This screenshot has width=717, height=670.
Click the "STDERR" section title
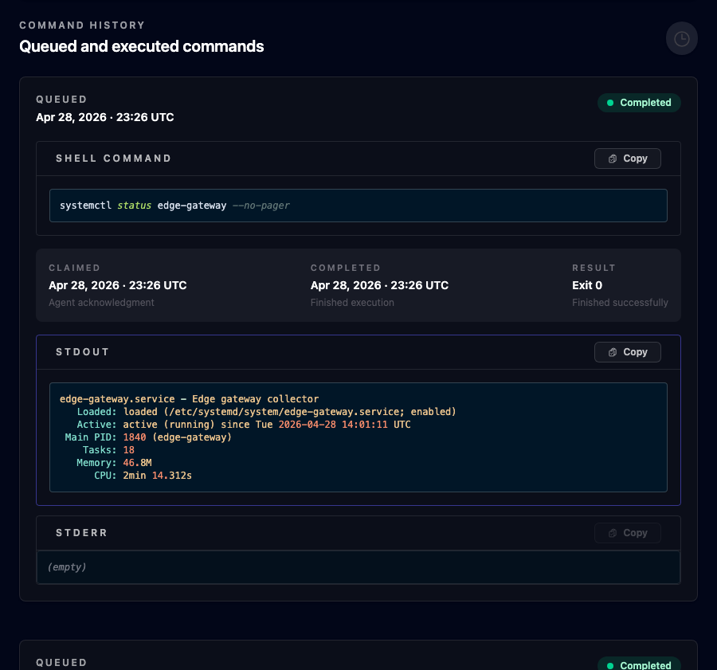[81, 533]
